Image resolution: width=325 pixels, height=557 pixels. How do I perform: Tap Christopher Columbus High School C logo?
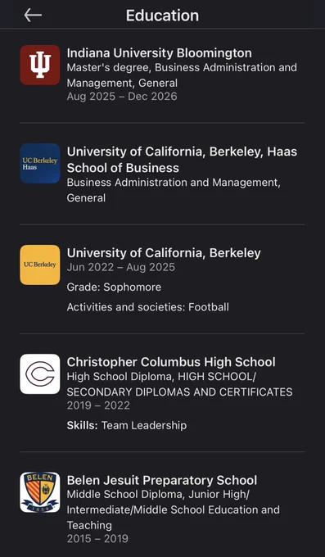click(40, 374)
